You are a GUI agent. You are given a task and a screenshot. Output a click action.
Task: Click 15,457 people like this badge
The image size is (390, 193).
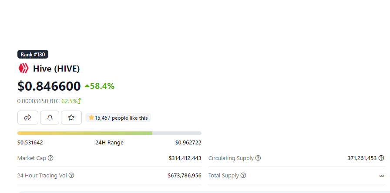click(118, 118)
